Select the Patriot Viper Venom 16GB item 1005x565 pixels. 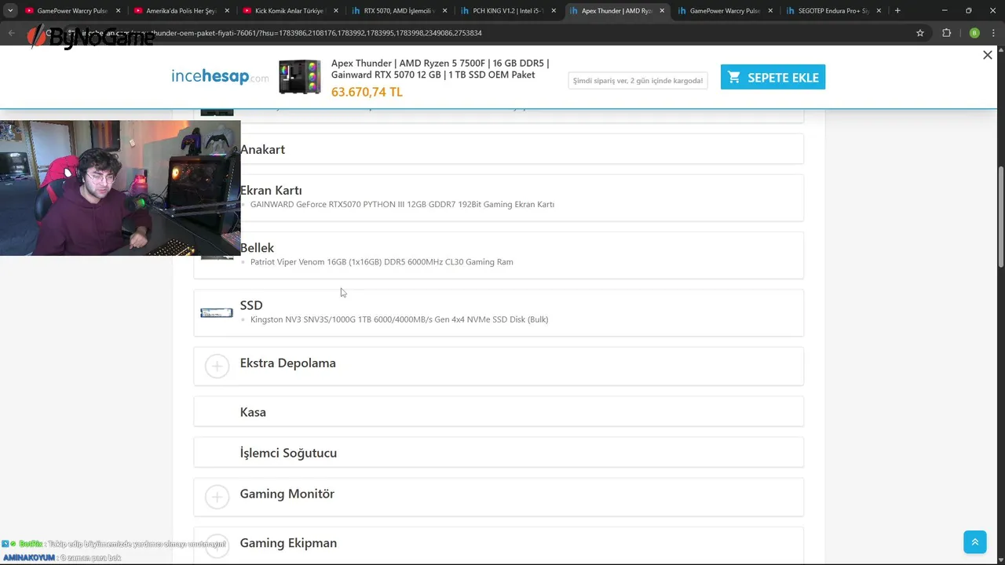pos(382,262)
